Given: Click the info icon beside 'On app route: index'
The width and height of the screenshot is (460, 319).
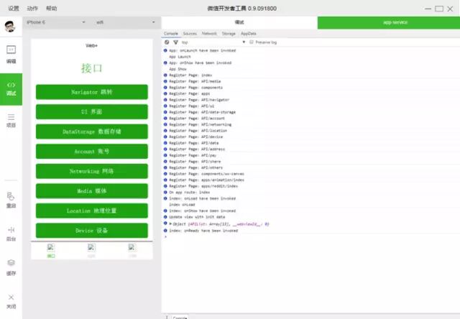Looking at the screenshot, I should 165,193.
